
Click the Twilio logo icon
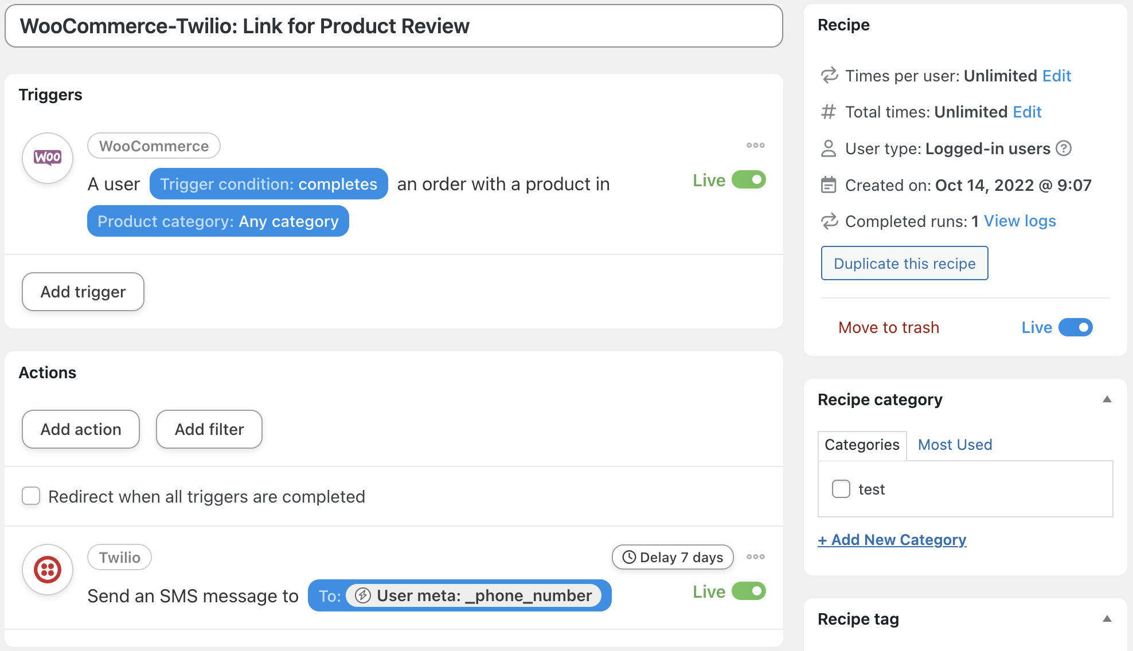click(48, 569)
